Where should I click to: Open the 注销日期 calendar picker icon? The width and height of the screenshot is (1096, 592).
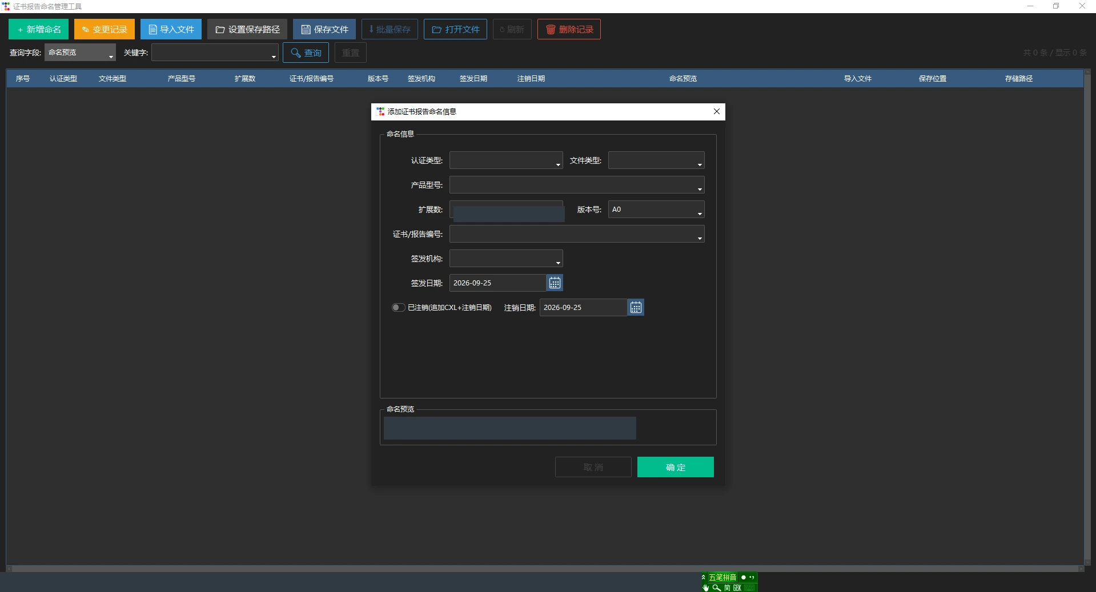pyautogui.click(x=636, y=307)
